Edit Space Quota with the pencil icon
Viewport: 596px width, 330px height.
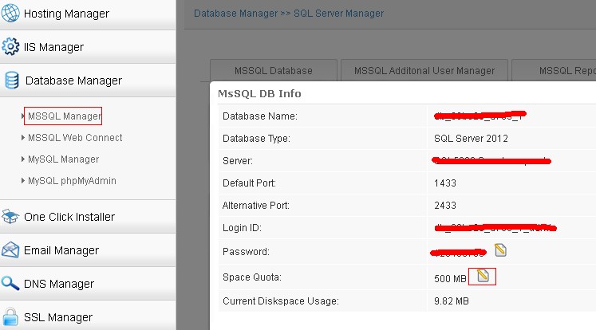click(x=483, y=277)
